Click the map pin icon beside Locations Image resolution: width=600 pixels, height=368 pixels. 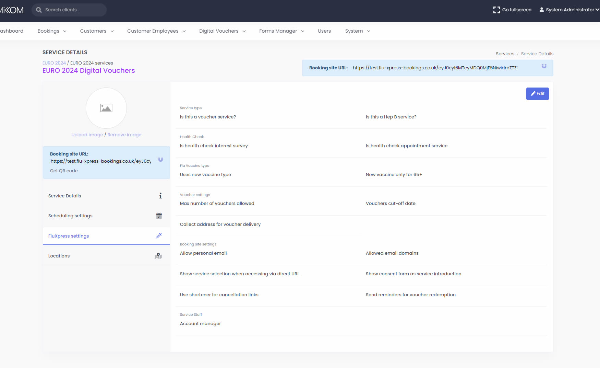pyautogui.click(x=158, y=256)
